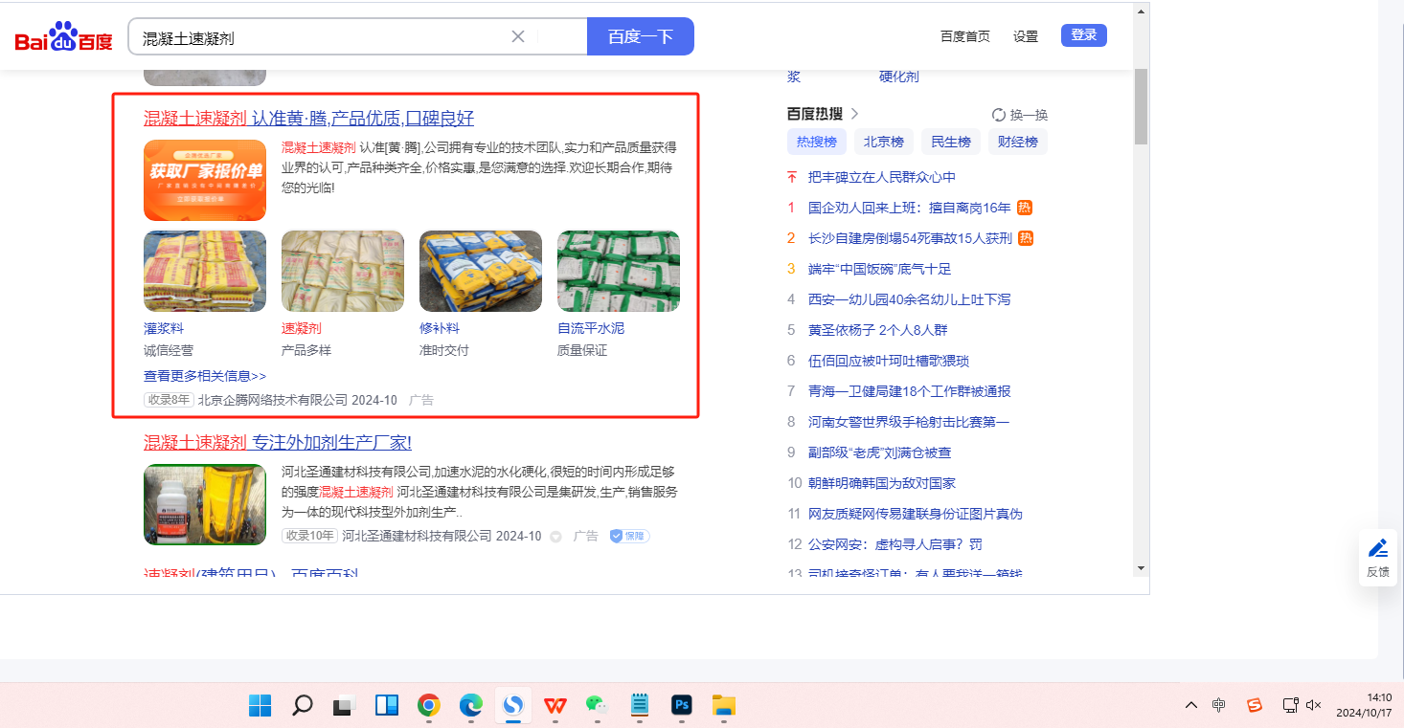Open the notepad app on the taskbar
This screenshot has width=1404, height=728.
coord(640,706)
